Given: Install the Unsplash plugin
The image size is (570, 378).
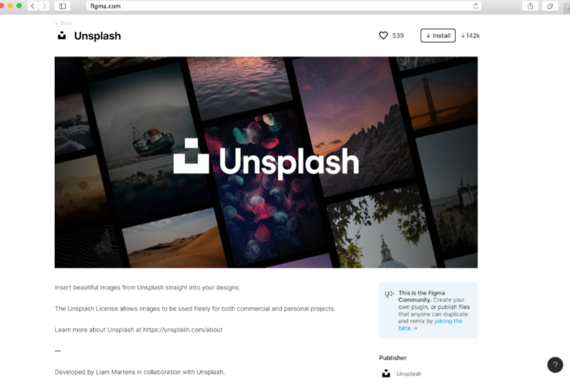Looking at the screenshot, I should 438,36.
